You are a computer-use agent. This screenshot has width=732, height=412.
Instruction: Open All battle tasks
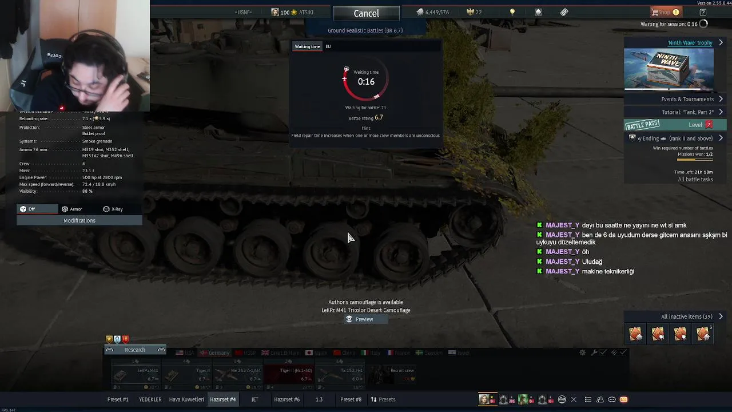(x=695, y=179)
